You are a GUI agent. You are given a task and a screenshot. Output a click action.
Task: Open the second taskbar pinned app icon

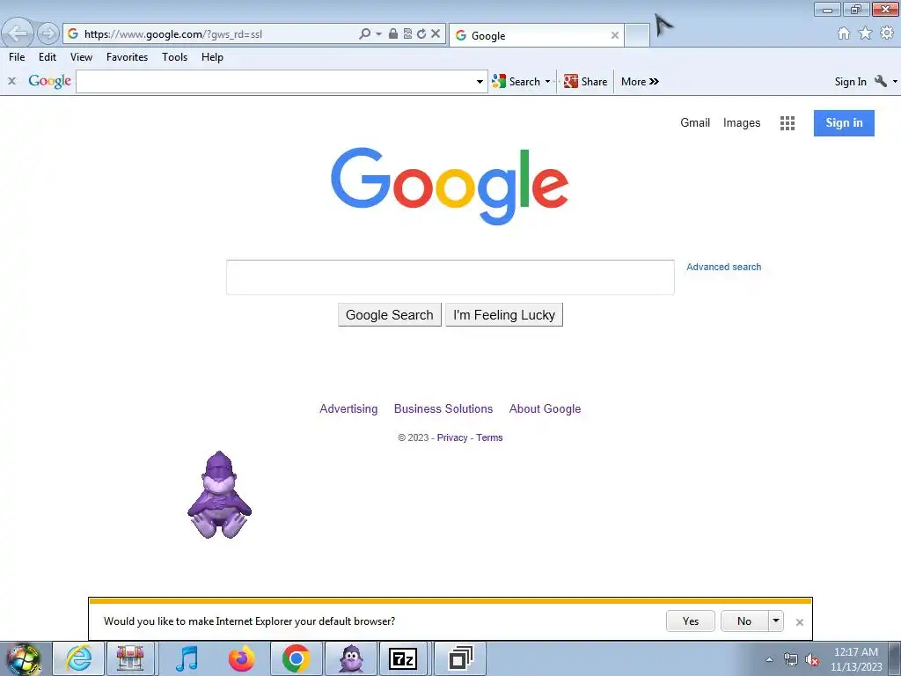130,658
